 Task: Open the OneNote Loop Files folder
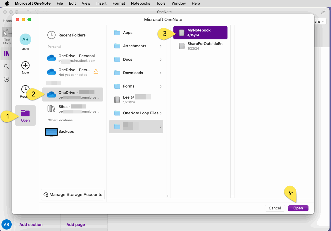coord(136,113)
